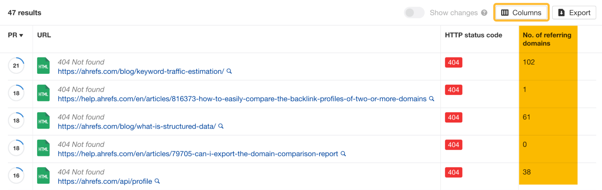Viewport: 602px width, 190px height.
Task: Click the URL column header
Action: [x=44, y=35]
